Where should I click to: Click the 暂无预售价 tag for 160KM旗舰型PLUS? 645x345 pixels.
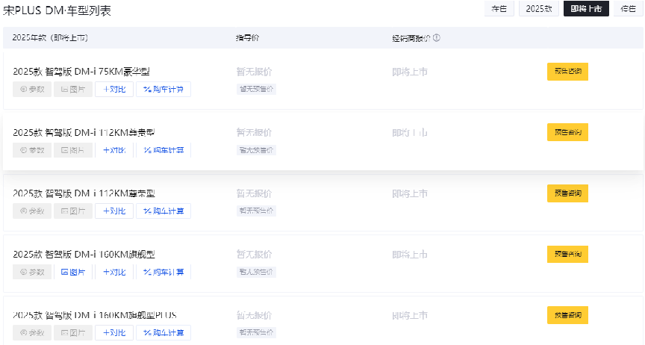256,332
